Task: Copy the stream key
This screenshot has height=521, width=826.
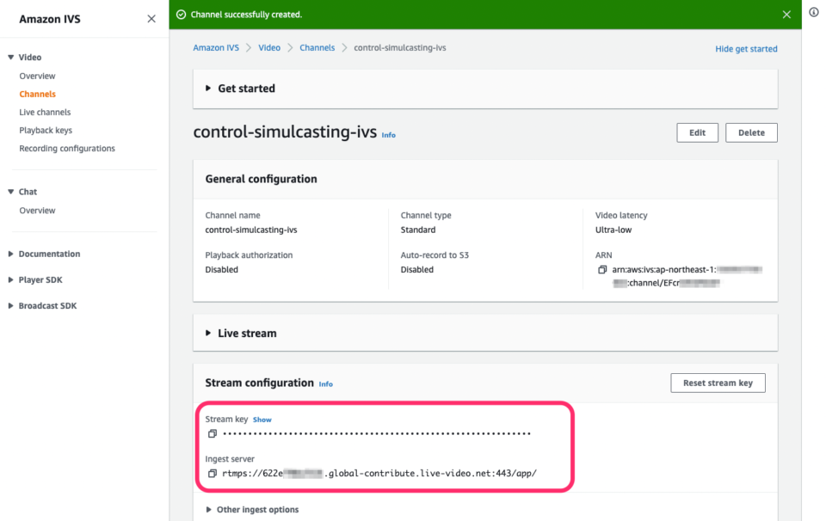Action: [x=212, y=433]
